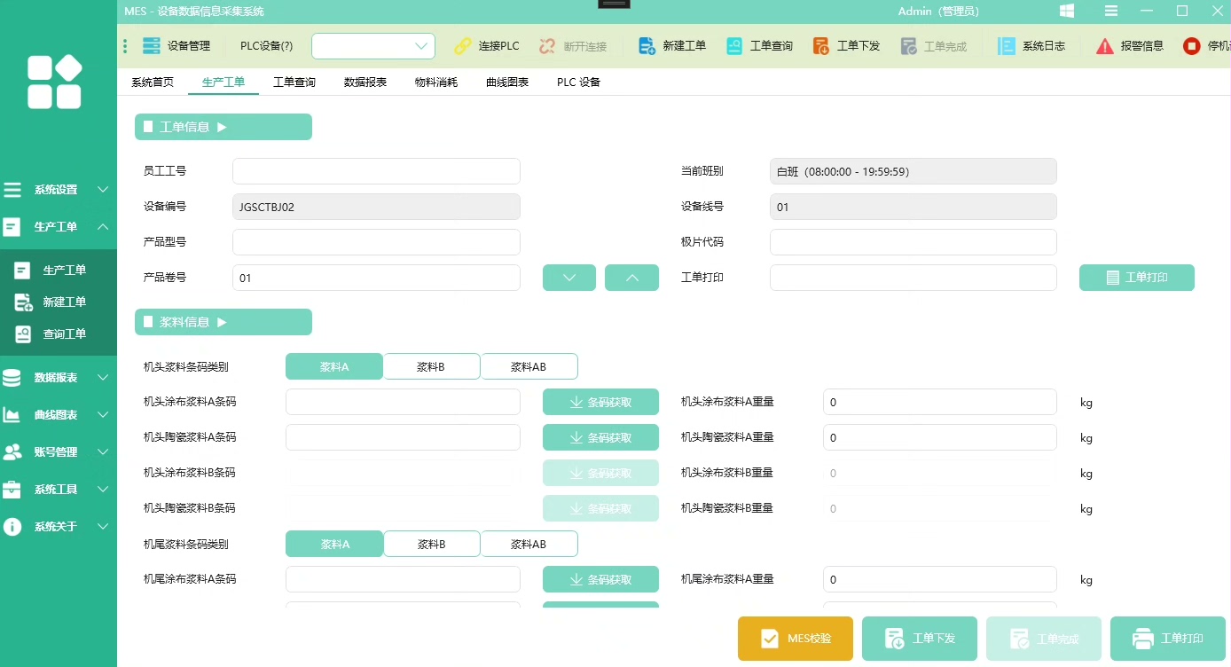Switch to the 物料消耗 tab
This screenshot has width=1231, height=667.
click(x=435, y=82)
